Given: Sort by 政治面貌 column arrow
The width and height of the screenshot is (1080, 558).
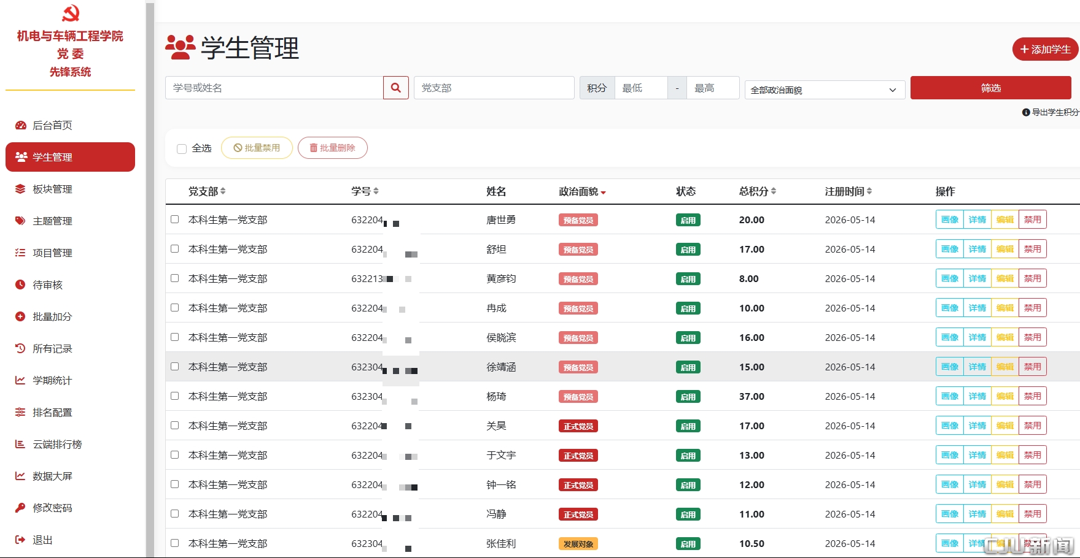Looking at the screenshot, I should click(x=604, y=193).
